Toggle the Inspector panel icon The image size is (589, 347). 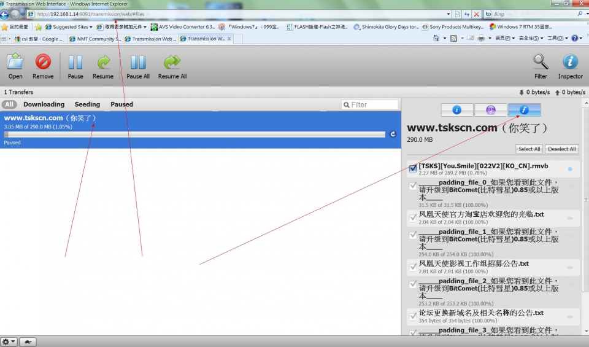click(x=570, y=61)
